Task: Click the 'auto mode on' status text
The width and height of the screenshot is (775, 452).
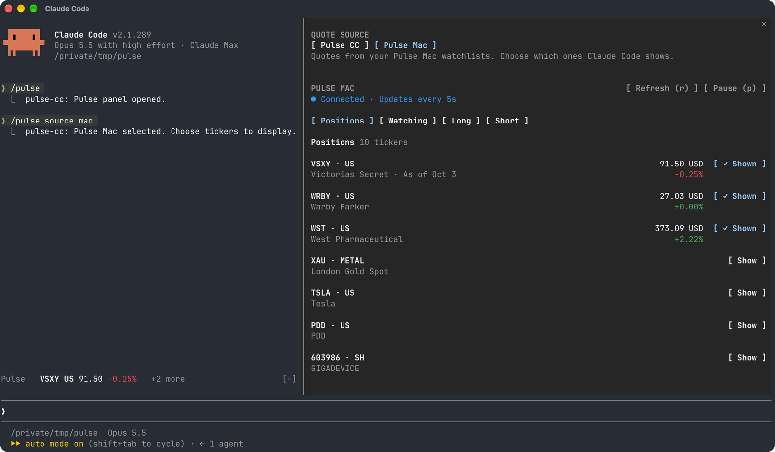Action: coord(54,444)
